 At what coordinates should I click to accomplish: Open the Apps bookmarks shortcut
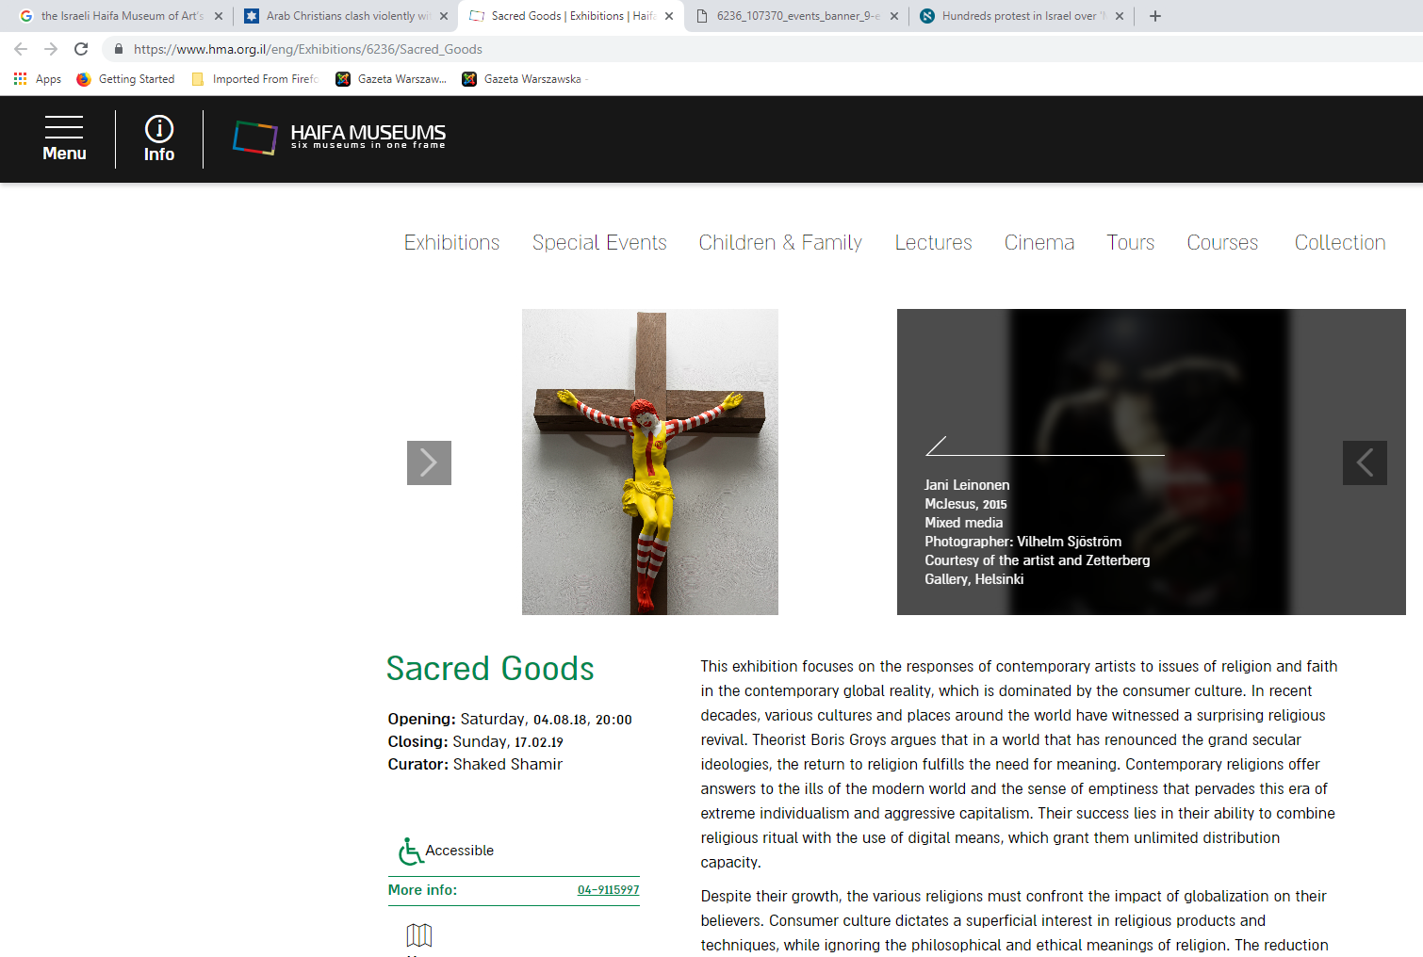(38, 79)
